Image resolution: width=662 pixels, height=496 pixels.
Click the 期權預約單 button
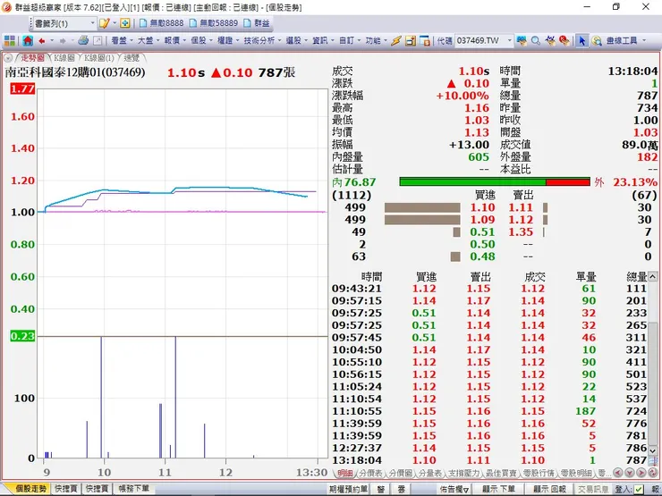(348, 489)
